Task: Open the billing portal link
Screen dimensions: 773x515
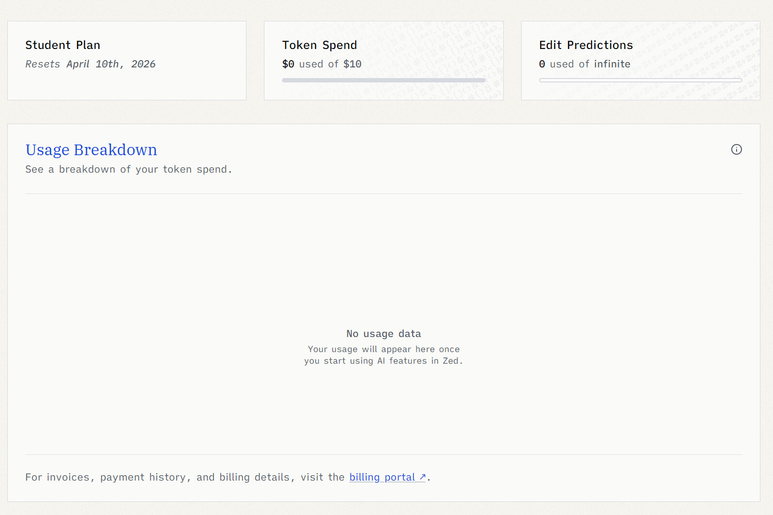Action: [387, 477]
